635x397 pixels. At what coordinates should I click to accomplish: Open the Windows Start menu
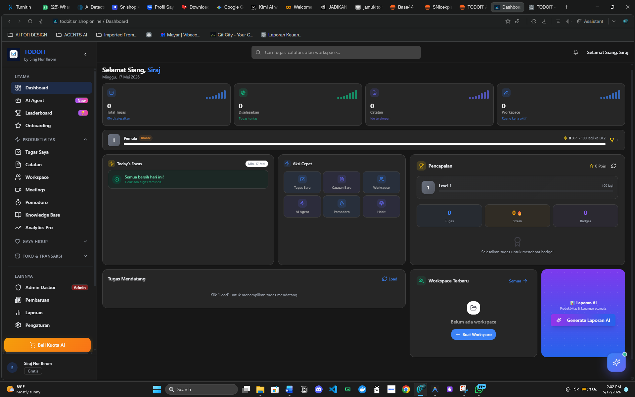157,389
